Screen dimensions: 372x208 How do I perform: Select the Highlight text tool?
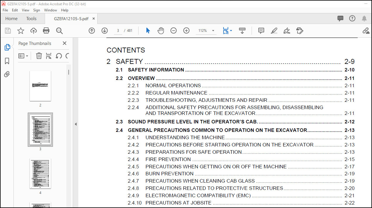pos(274,31)
